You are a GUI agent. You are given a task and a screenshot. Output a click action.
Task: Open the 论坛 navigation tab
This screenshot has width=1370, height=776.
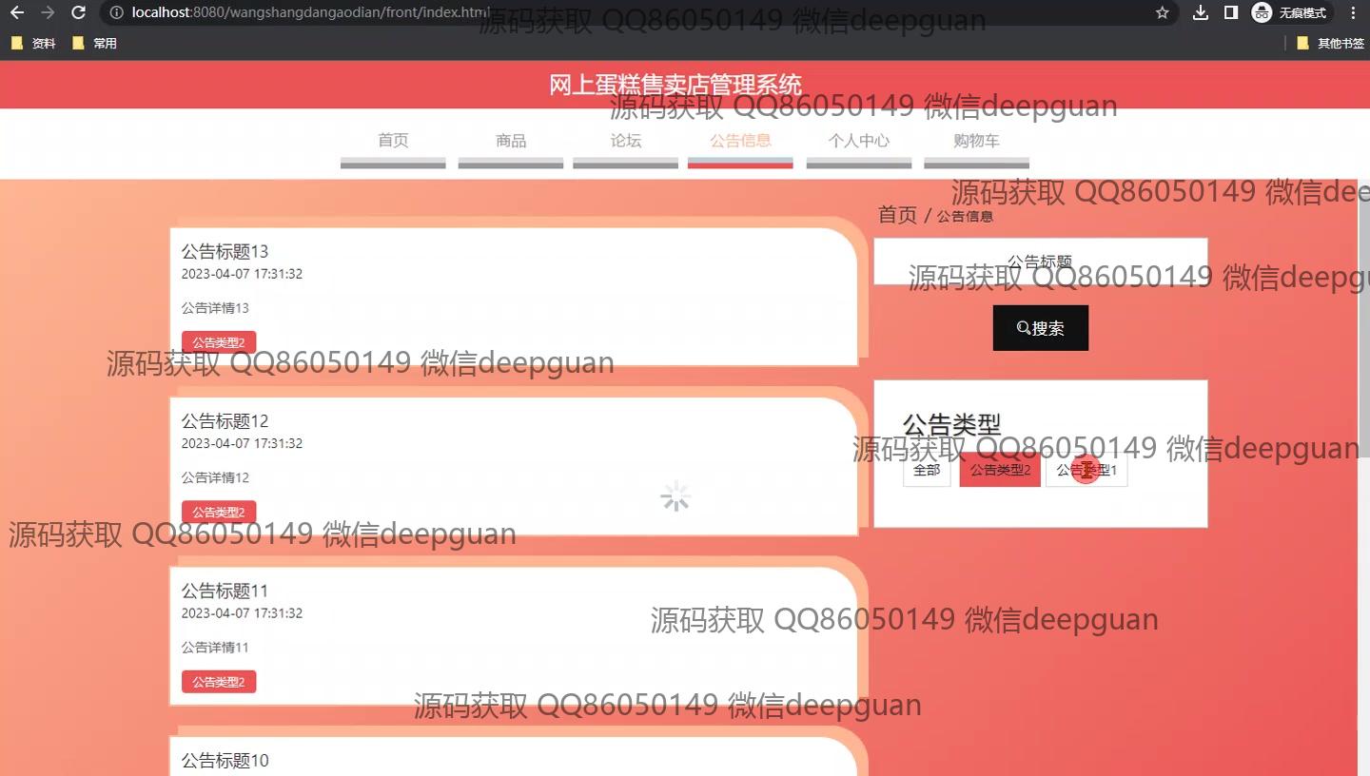[x=626, y=141]
